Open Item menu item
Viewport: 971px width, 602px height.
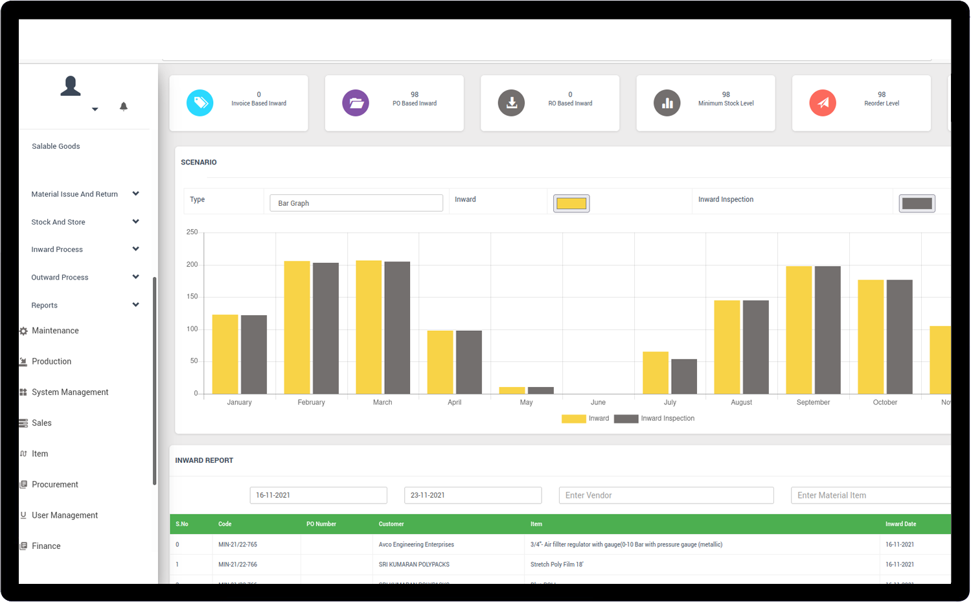40,454
